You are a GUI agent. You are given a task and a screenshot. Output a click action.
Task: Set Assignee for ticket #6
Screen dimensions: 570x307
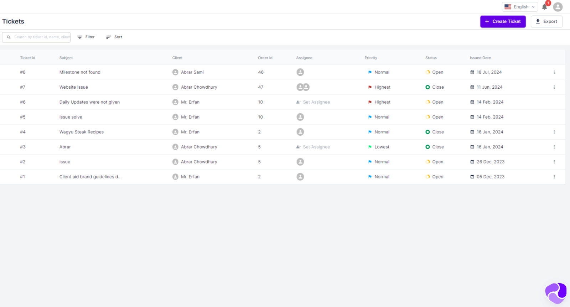(x=313, y=102)
